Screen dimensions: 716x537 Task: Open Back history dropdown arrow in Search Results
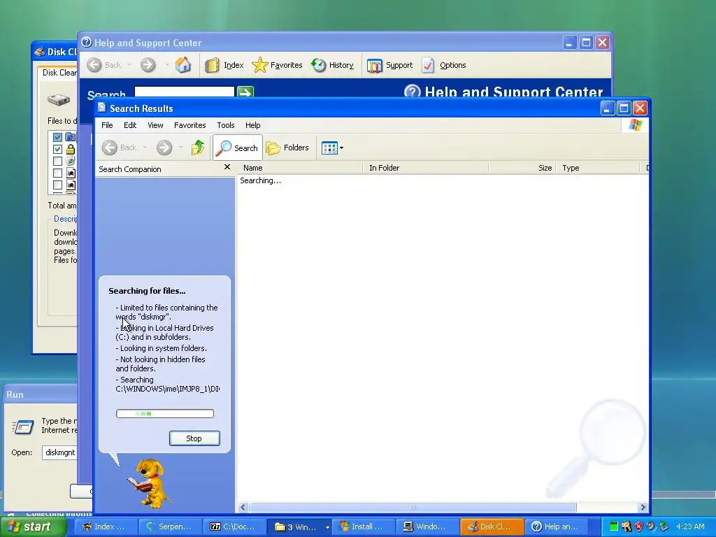coord(145,148)
